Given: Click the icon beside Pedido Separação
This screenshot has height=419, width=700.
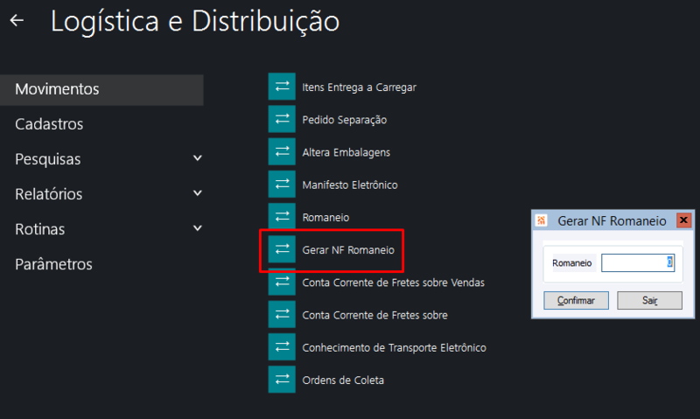Looking at the screenshot, I should (x=282, y=119).
